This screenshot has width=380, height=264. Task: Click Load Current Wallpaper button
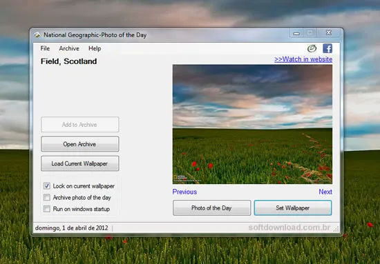pyautogui.click(x=79, y=163)
